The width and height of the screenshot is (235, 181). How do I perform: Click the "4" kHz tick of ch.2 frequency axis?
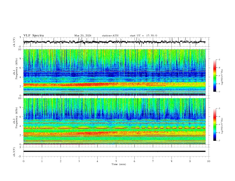(20, 126)
